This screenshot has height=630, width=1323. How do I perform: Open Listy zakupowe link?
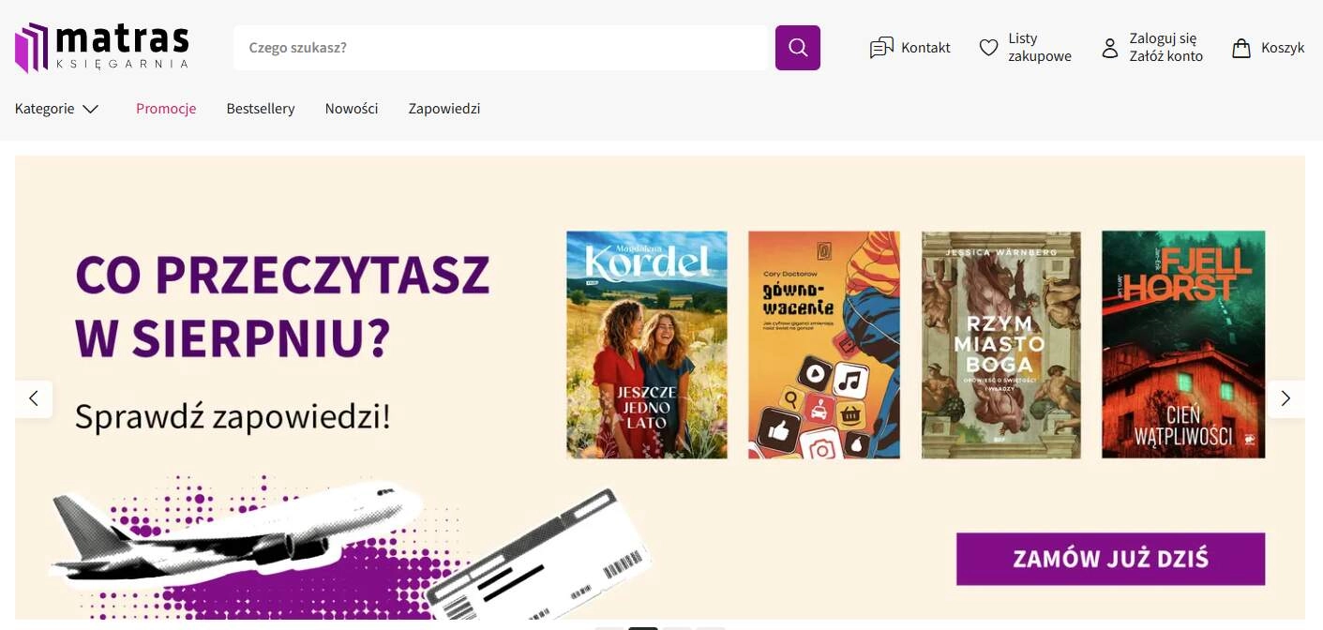click(x=1040, y=48)
